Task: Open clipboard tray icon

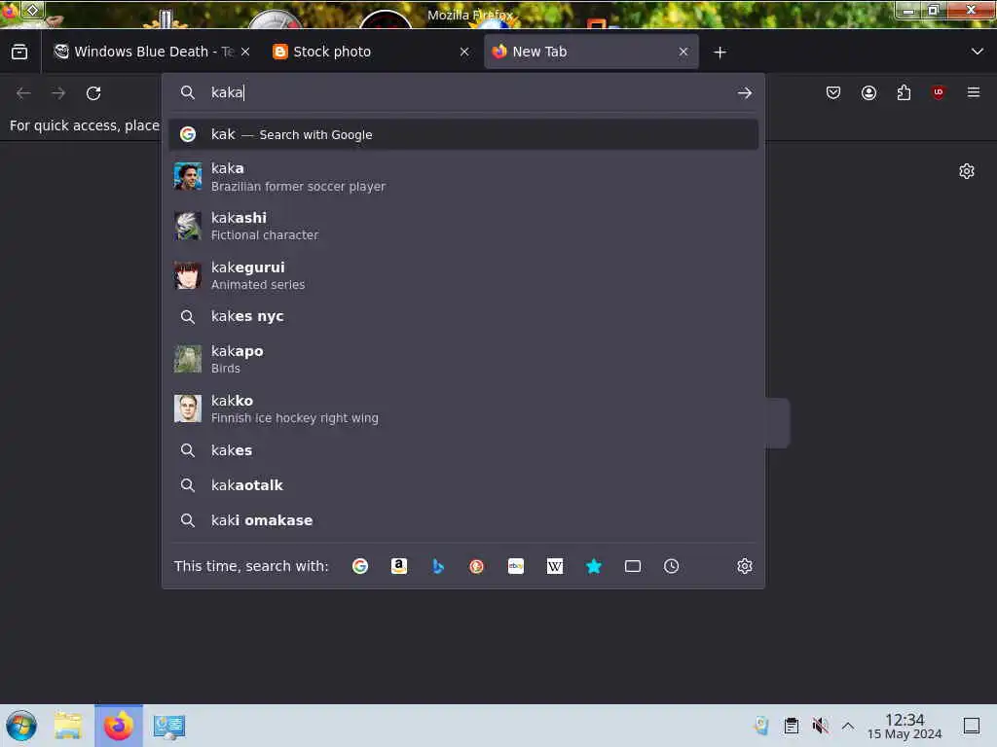Action: pyautogui.click(x=791, y=726)
